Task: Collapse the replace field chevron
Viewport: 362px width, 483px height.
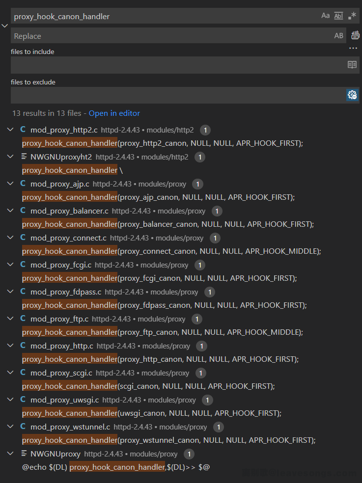Action: pos(5,26)
